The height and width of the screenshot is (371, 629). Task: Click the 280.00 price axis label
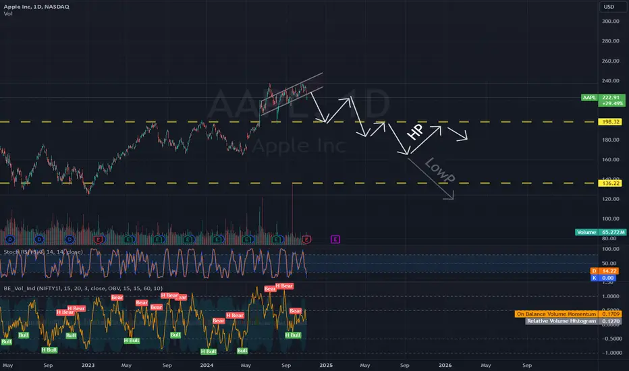tap(611, 41)
